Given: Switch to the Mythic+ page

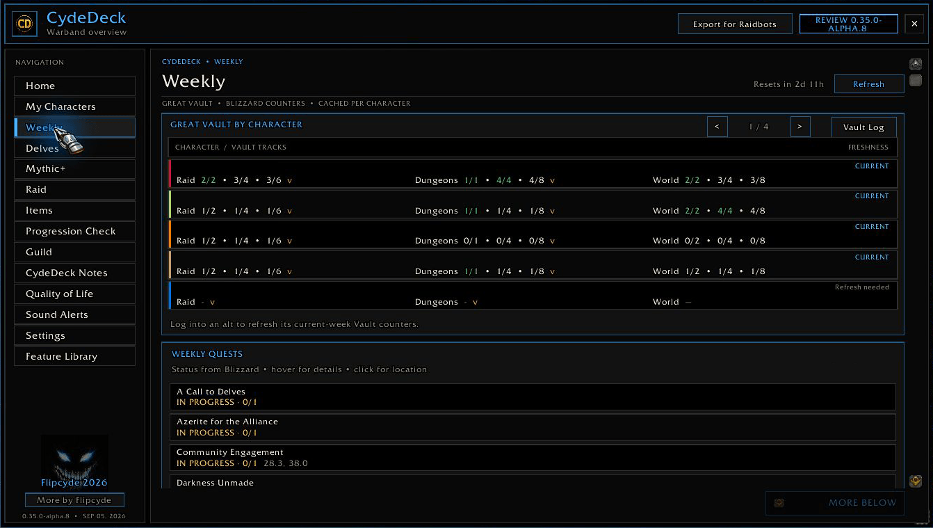Looking at the screenshot, I should [x=75, y=168].
